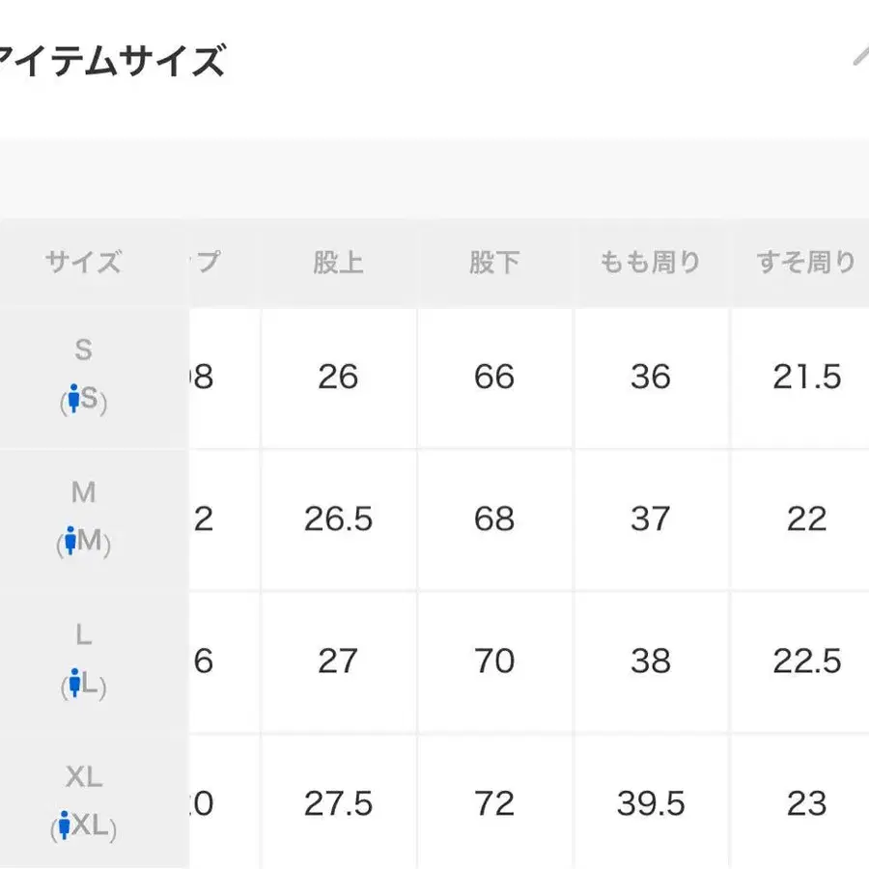Click the blue person icon beside L
The width and height of the screenshot is (869, 869).
(x=74, y=685)
